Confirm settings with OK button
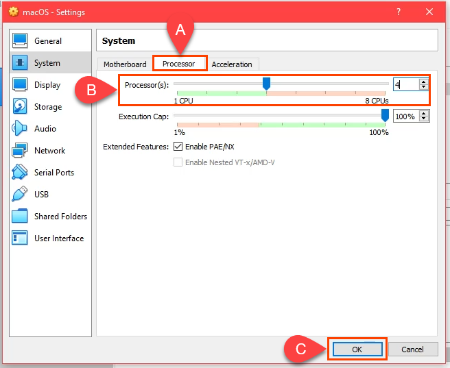450x368 pixels. point(357,349)
